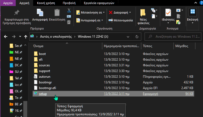Go forward with the right arrow
Screen dimensions: 203x117
coord(14,37)
